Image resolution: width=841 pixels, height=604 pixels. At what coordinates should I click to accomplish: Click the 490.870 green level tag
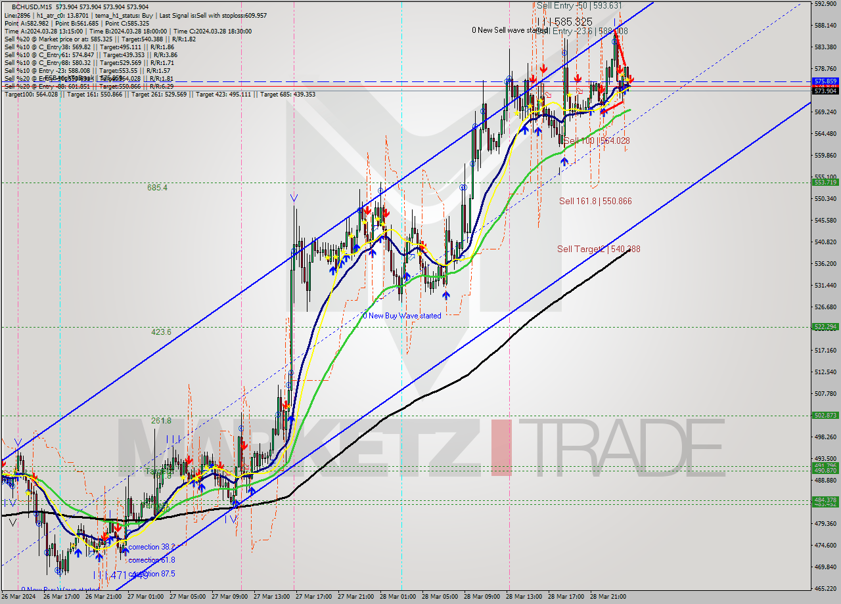pos(825,470)
